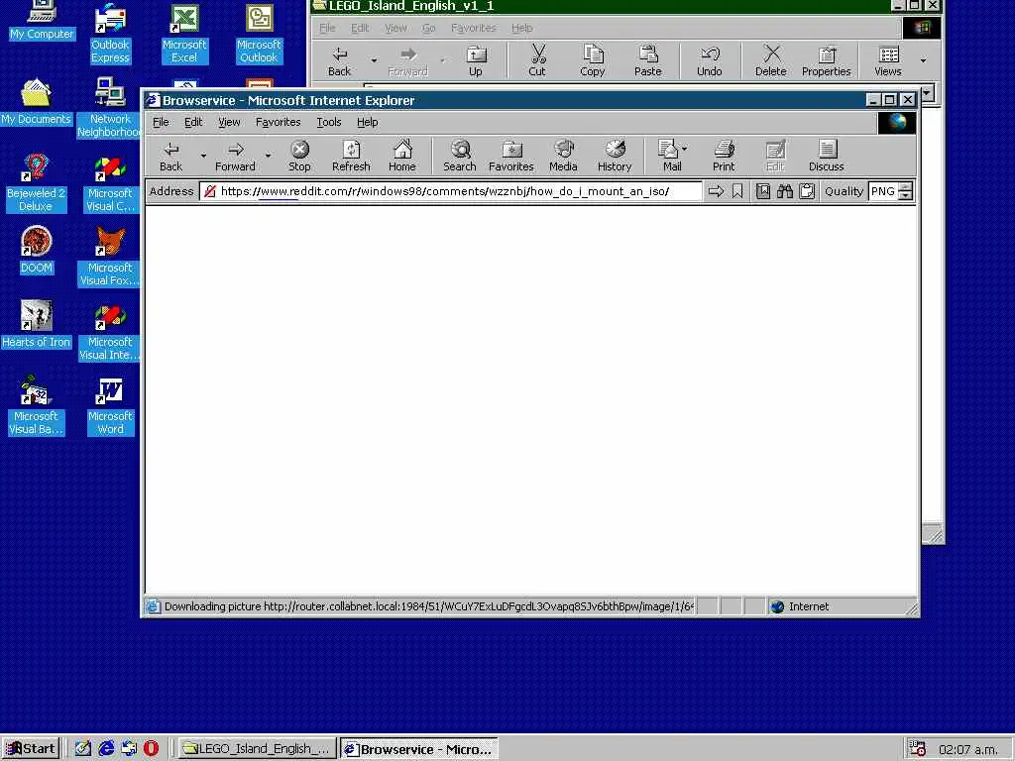Click the Browservice taskbar button
This screenshot has height=761, width=1015.
pos(419,749)
